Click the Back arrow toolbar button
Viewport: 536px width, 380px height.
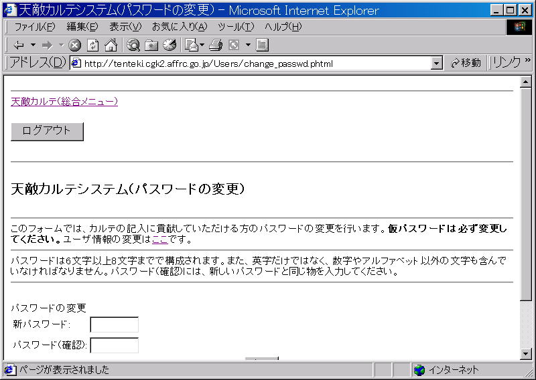click(18, 45)
